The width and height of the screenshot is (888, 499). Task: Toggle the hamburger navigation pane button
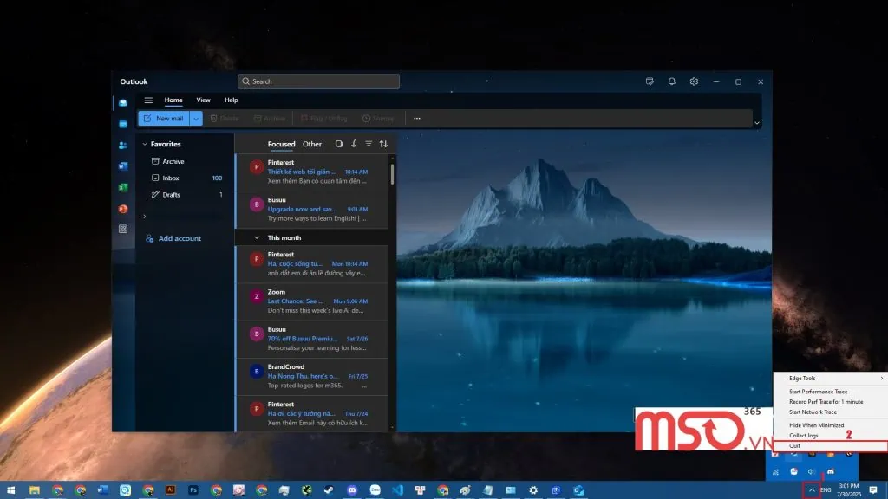click(x=148, y=100)
